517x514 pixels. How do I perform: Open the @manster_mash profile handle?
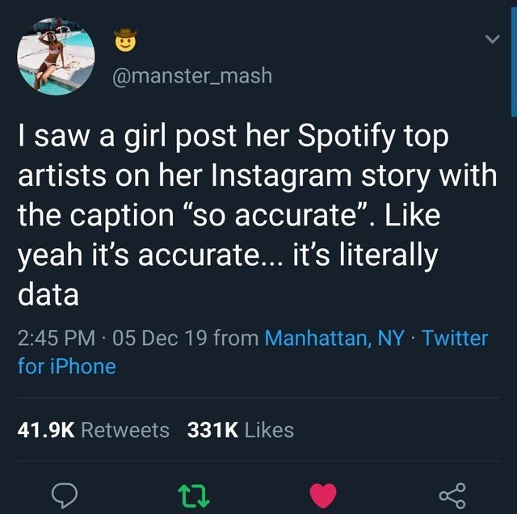click(191, 76)
